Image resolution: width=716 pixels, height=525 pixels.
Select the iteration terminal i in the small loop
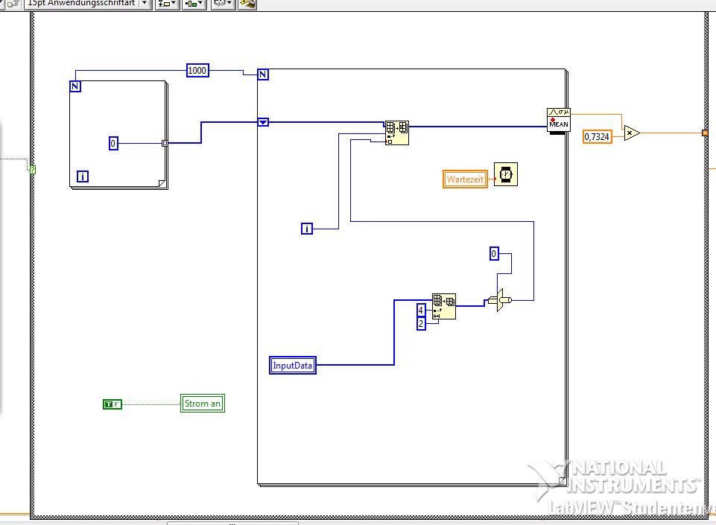[x=83, y=176]
